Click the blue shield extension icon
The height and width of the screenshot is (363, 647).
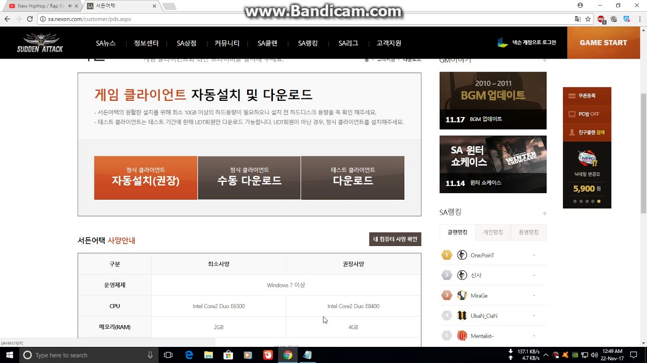(x=626, y=19)
